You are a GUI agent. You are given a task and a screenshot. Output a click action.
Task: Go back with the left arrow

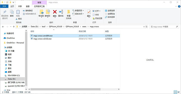point(3,27)
